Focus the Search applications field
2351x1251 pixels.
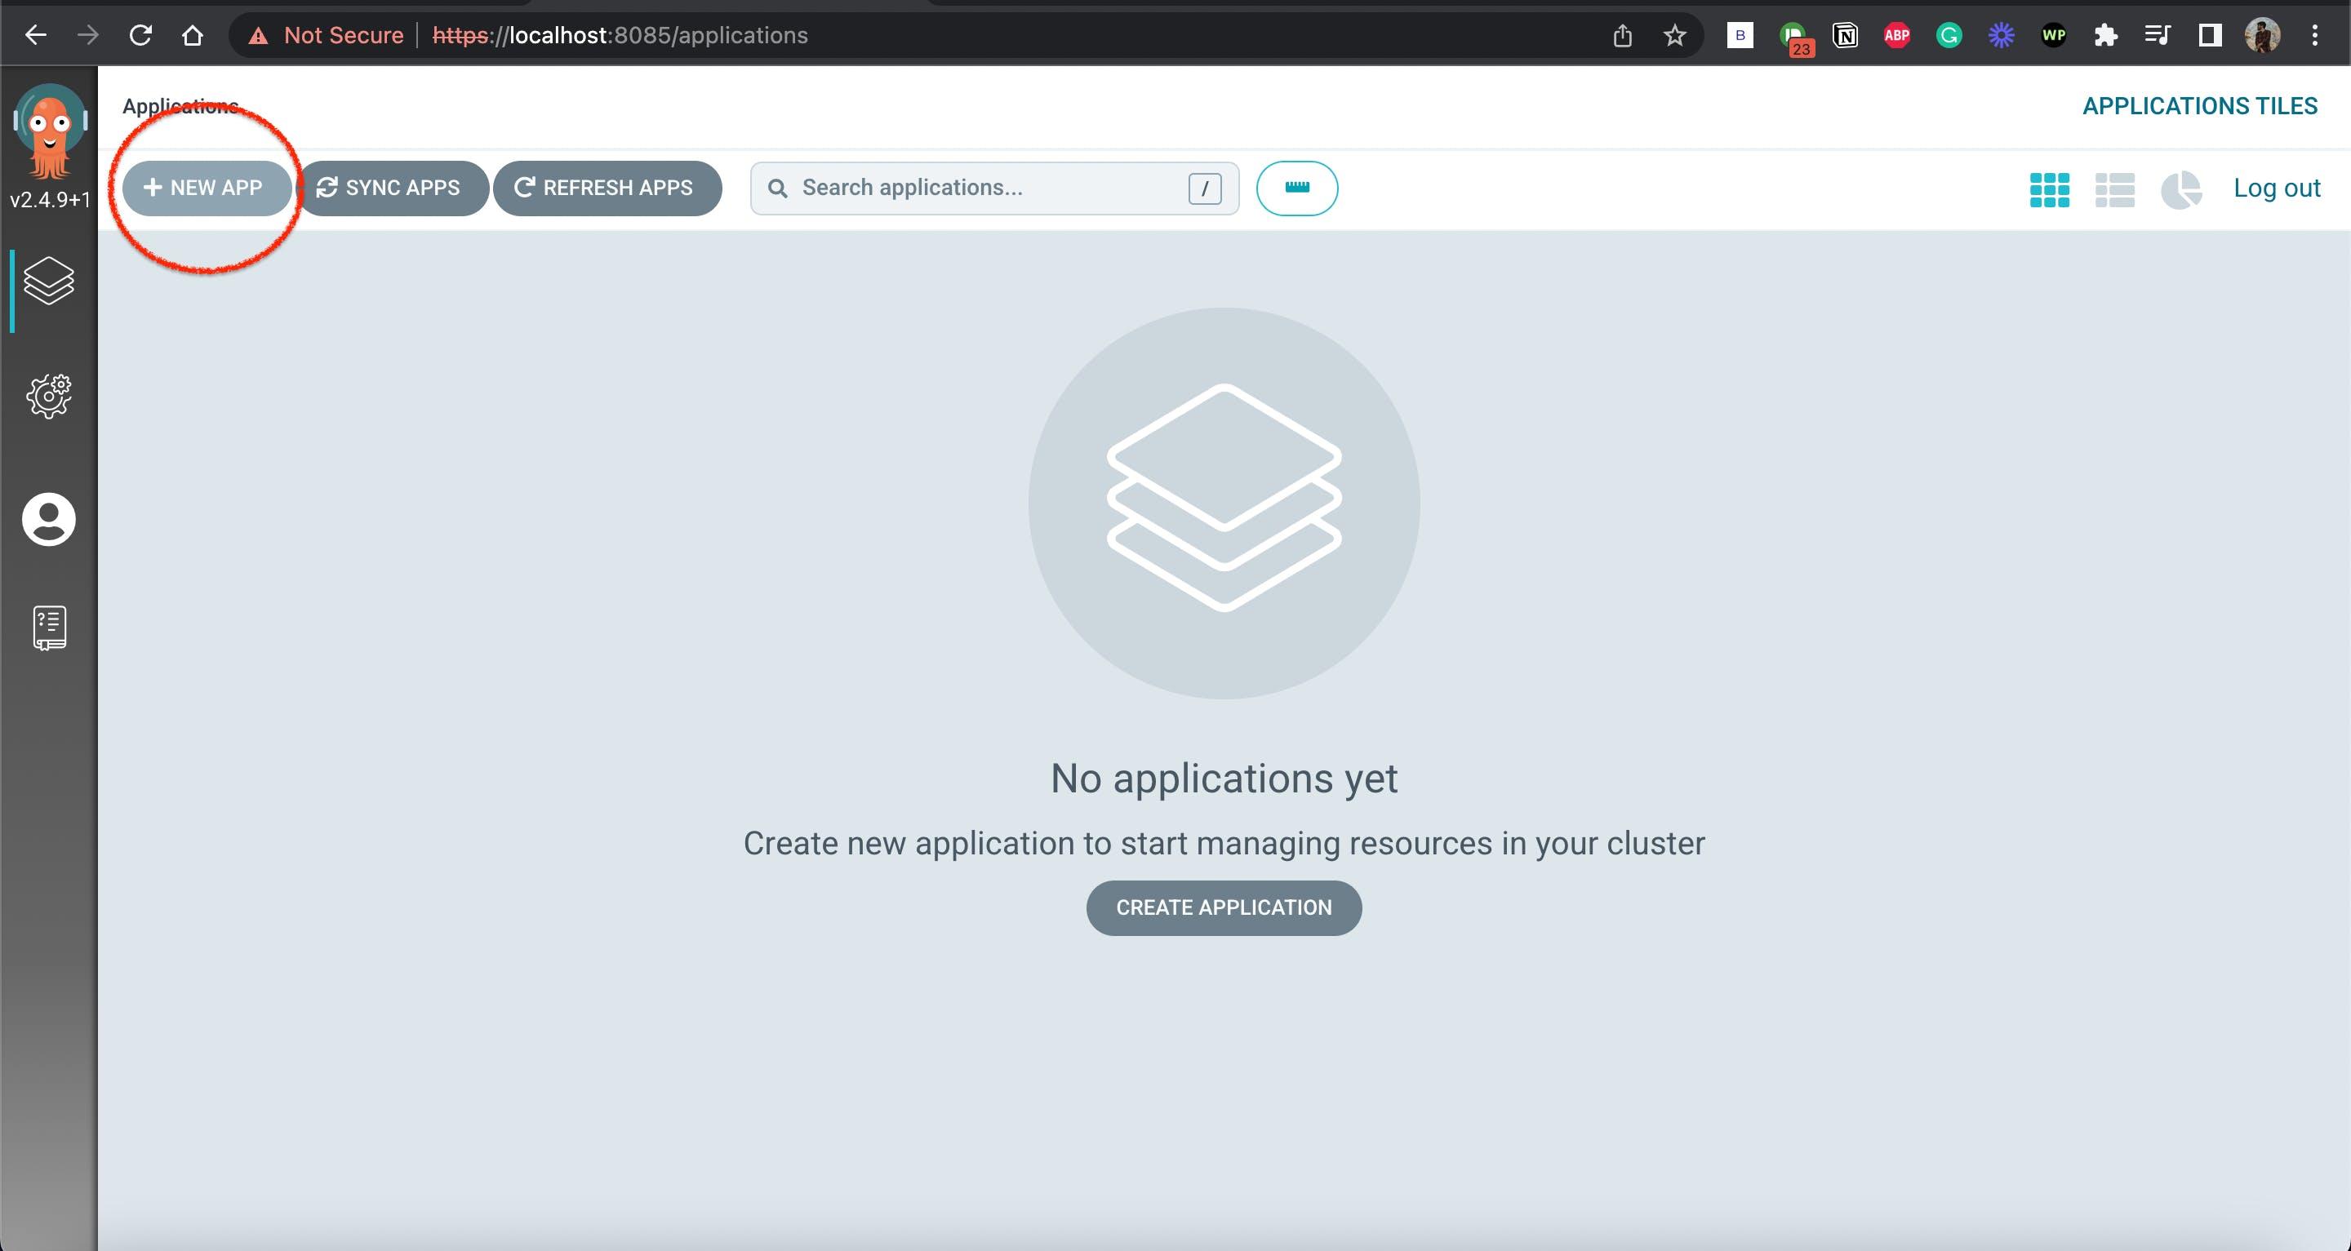(976, 188)
